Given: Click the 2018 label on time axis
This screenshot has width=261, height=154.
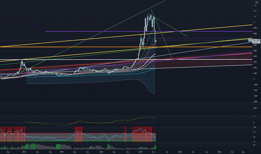Looking at the screenshot, I should click(x=24, y=152).
